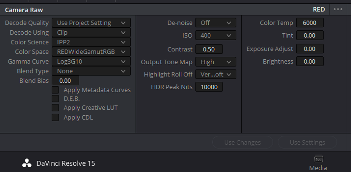Image resolution: width=351 pixels, height=172 pixels.
Task: Enable the Apply CDL checkbox
Action: [55, 117]
